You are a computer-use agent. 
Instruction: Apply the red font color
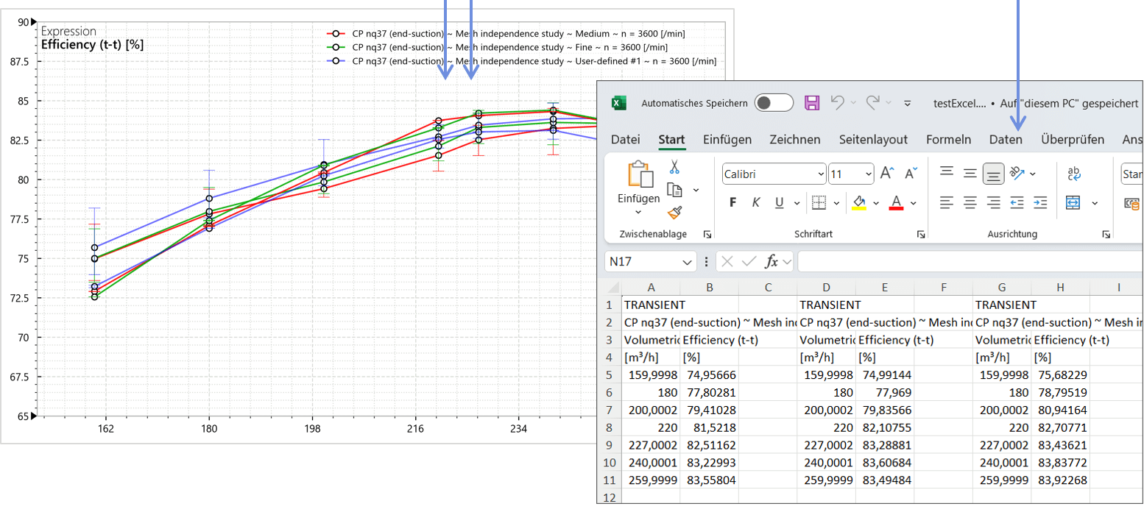tap(896, 202)
